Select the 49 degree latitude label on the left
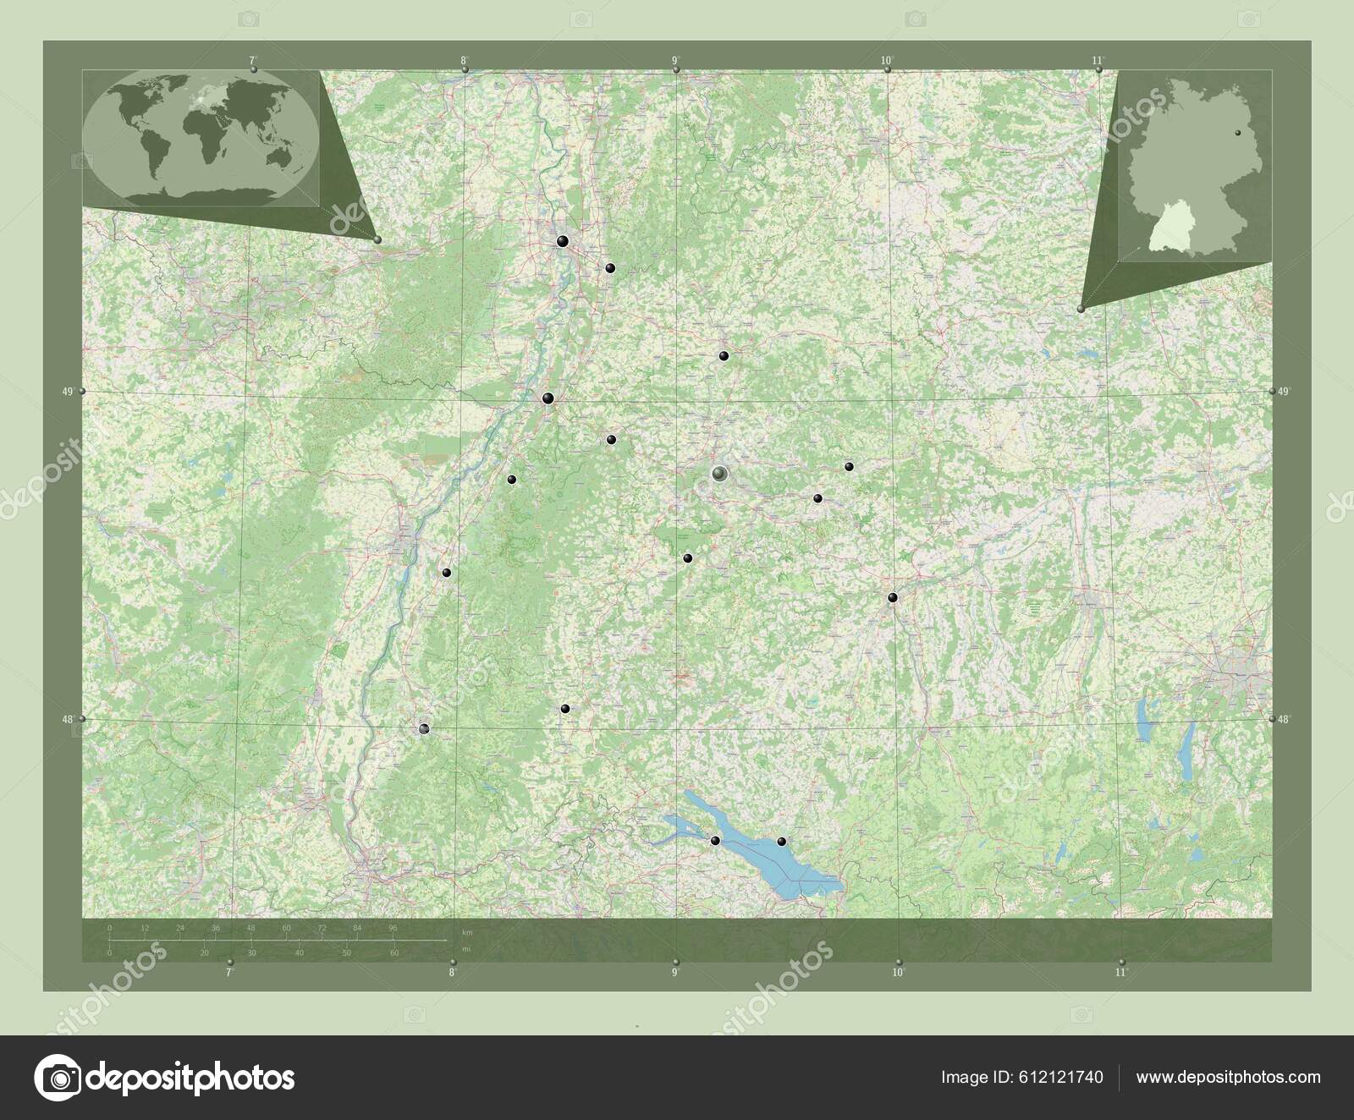Viewport: 1354px width, 1120px height. 68,391
